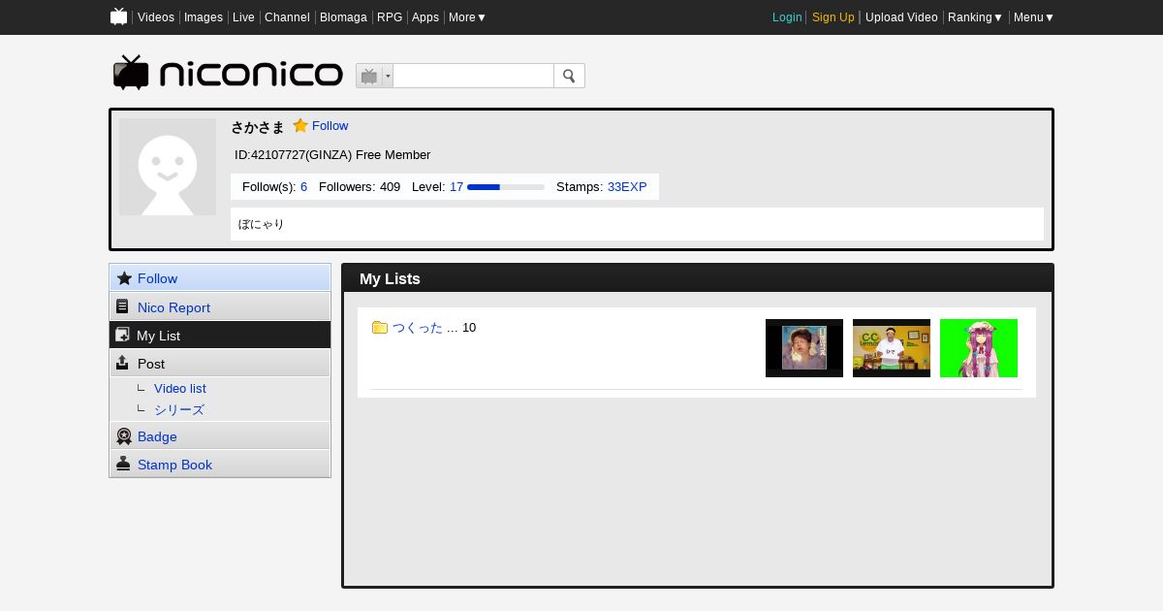
Task: Select Post in sidebar
Action: click(x=220, y=363)
